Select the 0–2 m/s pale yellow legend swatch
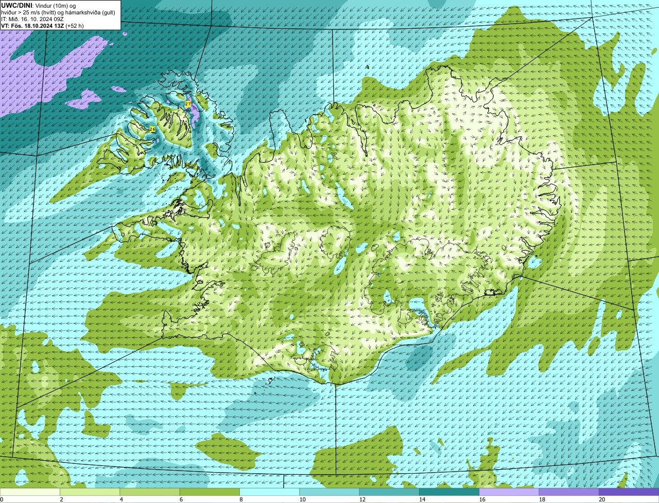The height and width of the screenshot is (503, 659). click(x=30, y=492)
